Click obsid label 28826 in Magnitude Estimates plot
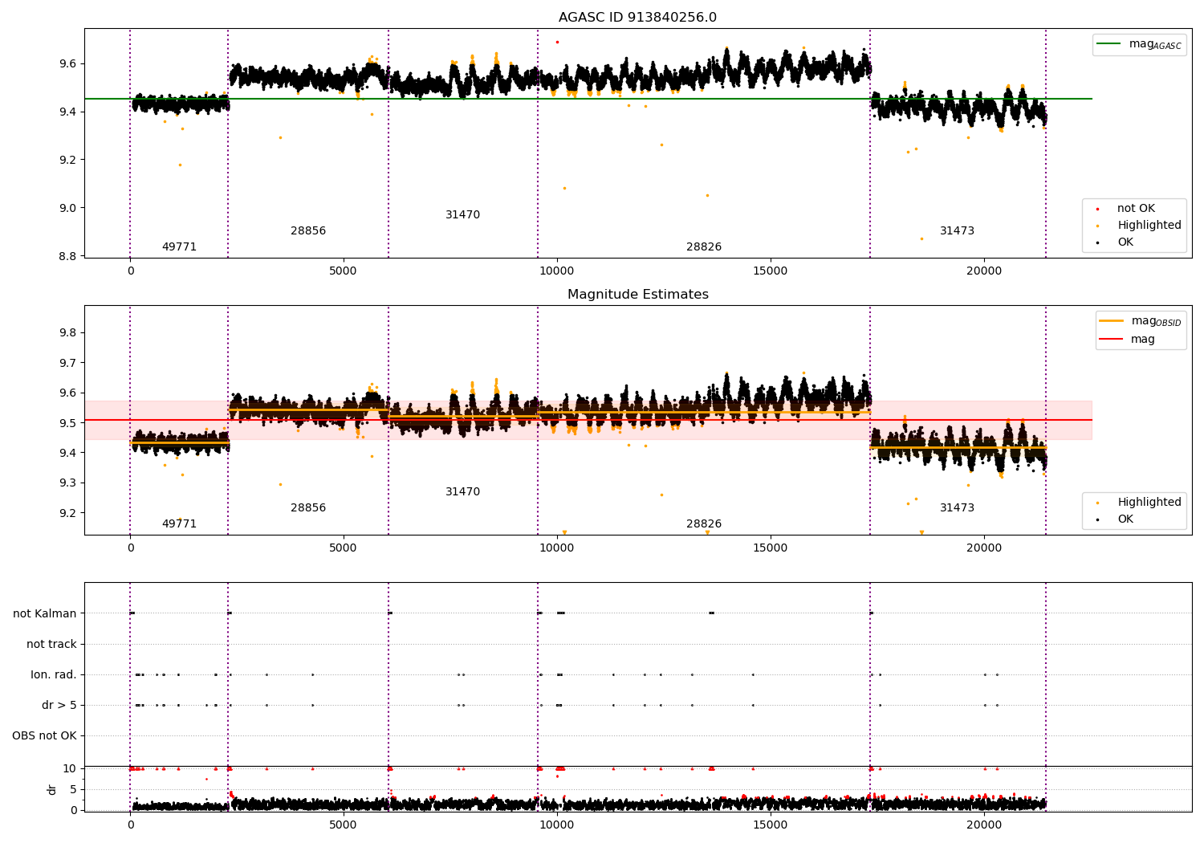 tap(704, 524)
